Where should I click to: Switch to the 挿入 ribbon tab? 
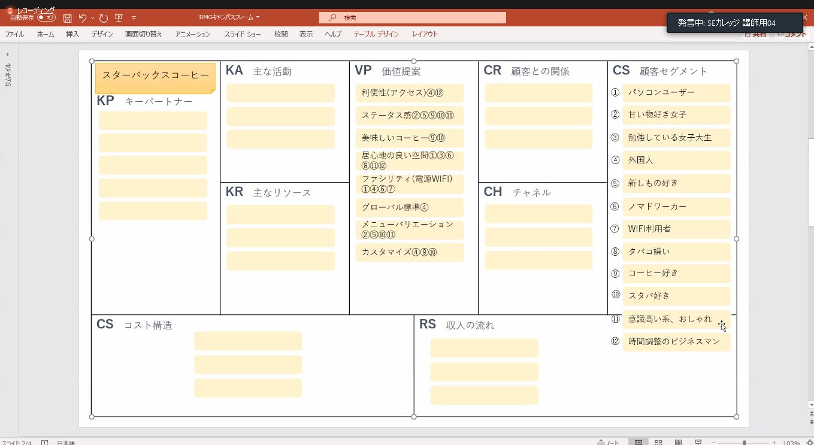point(72,34)
